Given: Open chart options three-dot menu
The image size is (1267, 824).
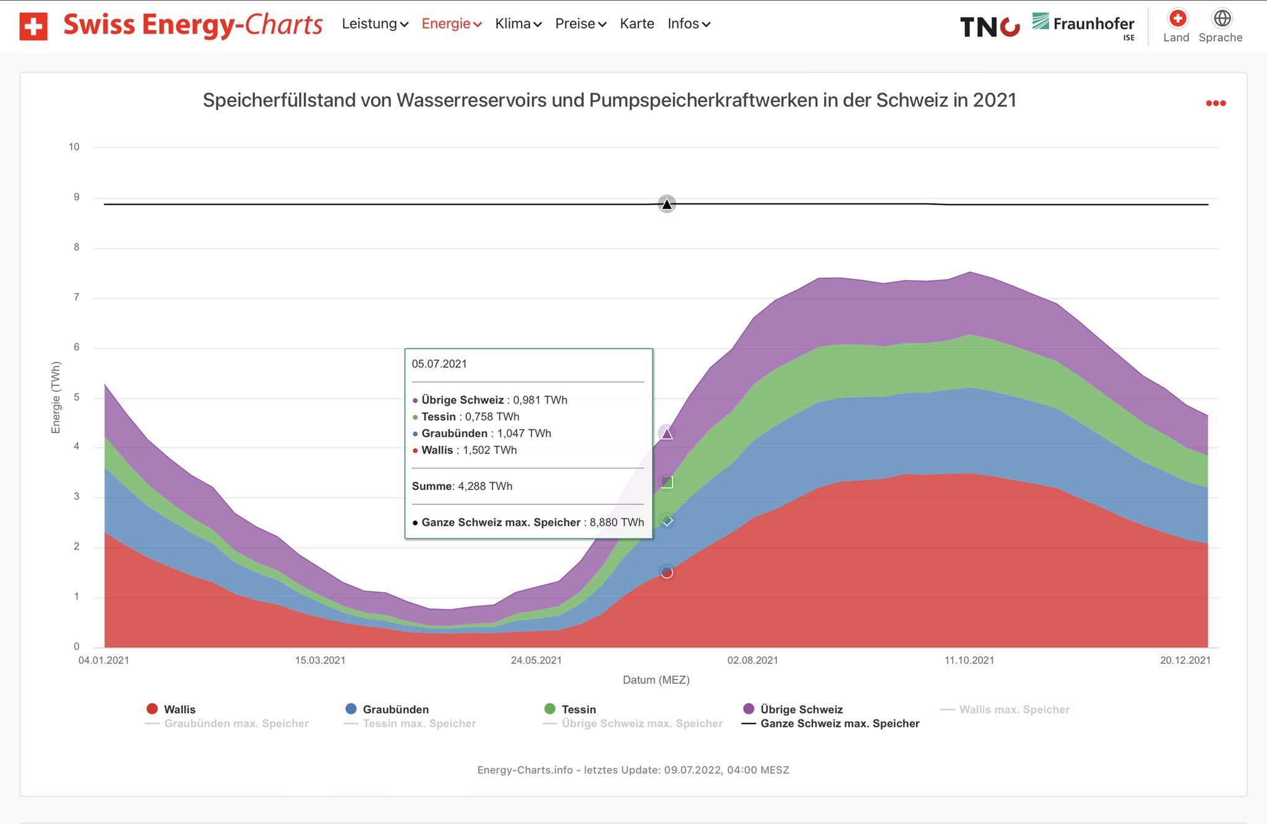Looking at the screenshot, I should pyautogui.click(x=1216, y=103).
